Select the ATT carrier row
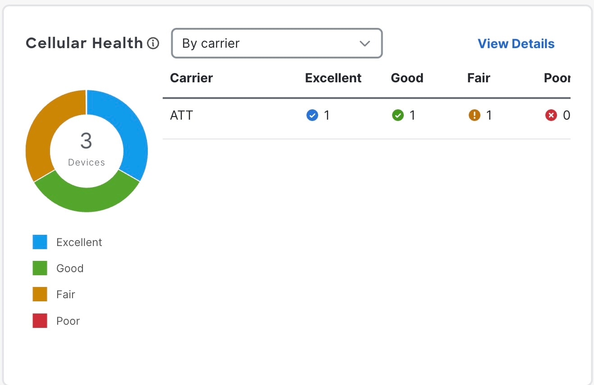Image resolution: width=594 pixels, height=385 pixels. coord(182,116)
